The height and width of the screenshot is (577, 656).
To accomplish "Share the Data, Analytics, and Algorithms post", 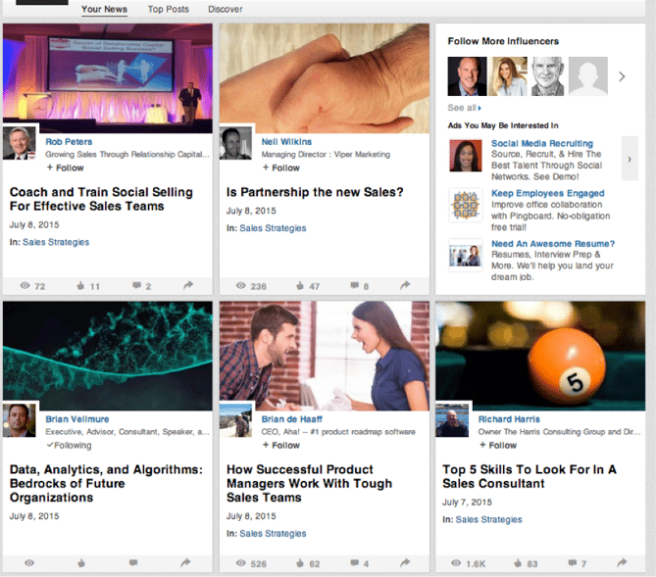I will click(x=185, y=562).
